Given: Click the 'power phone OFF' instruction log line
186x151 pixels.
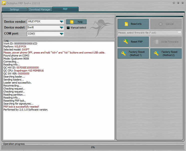Looking at the screenshot, I should pos(54,53).
